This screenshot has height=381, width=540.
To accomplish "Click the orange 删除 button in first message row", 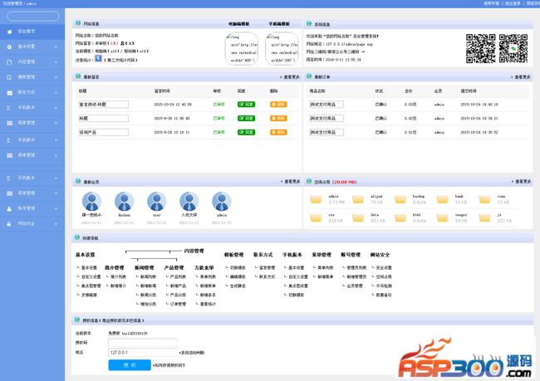I will tap(278, 104).
